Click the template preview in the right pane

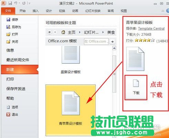point(135,59)
